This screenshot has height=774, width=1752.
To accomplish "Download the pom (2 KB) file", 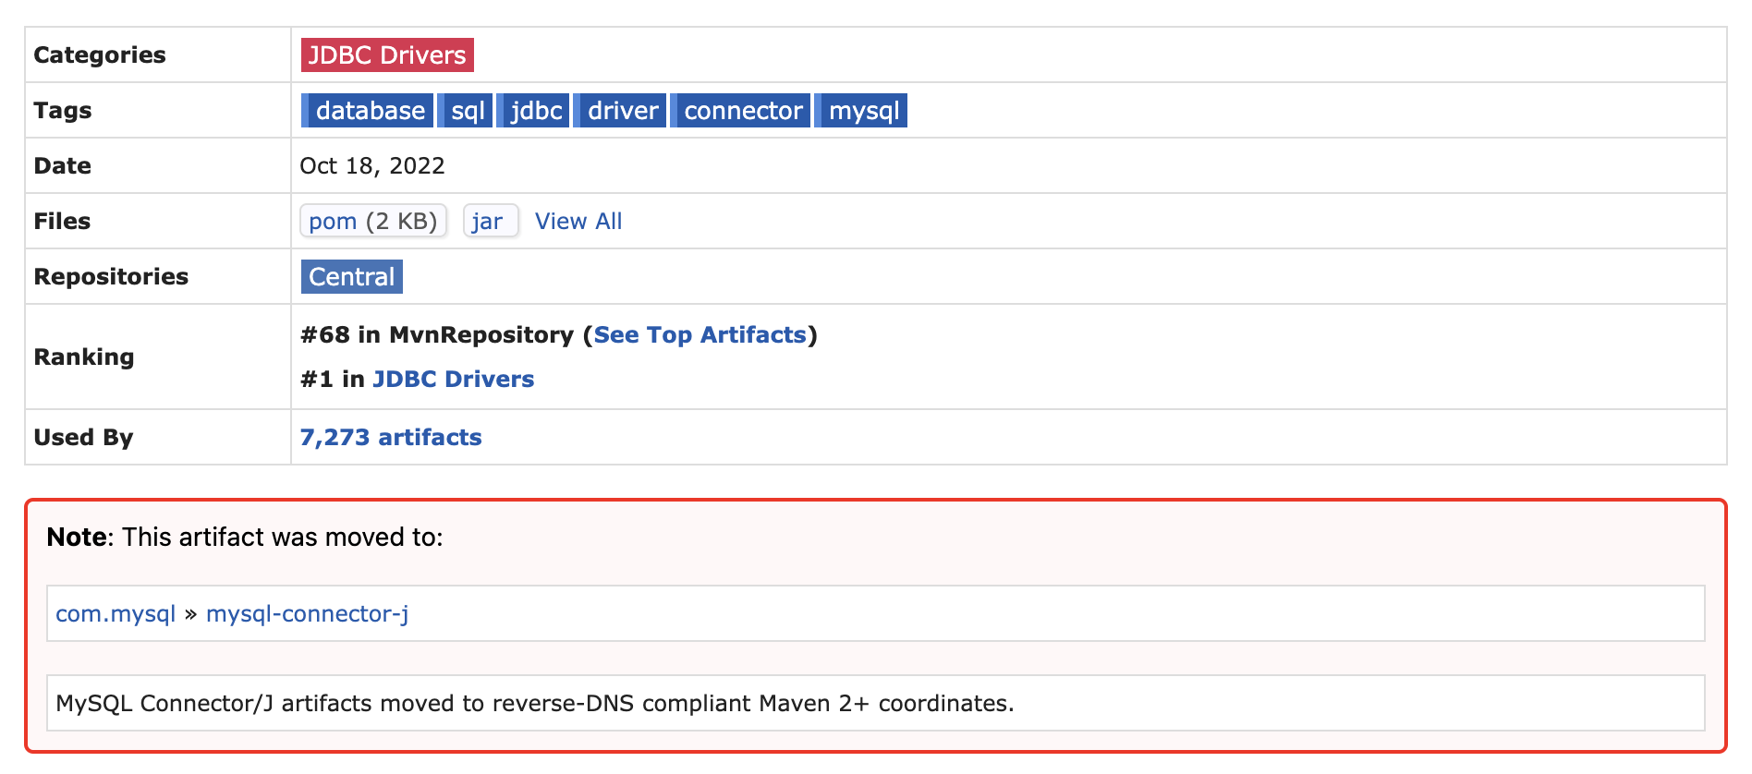I will pos(373,222).
